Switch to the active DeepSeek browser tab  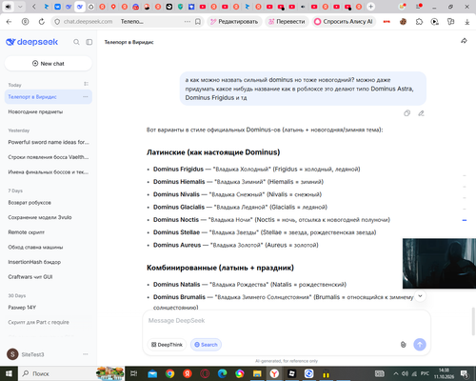coord(80,7)
